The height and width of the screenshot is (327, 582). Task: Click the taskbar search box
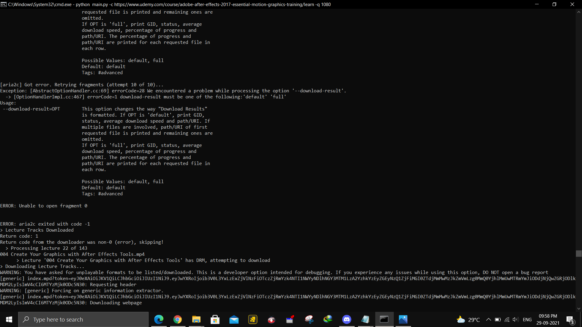pyautogui.click(x=83, y=319)
